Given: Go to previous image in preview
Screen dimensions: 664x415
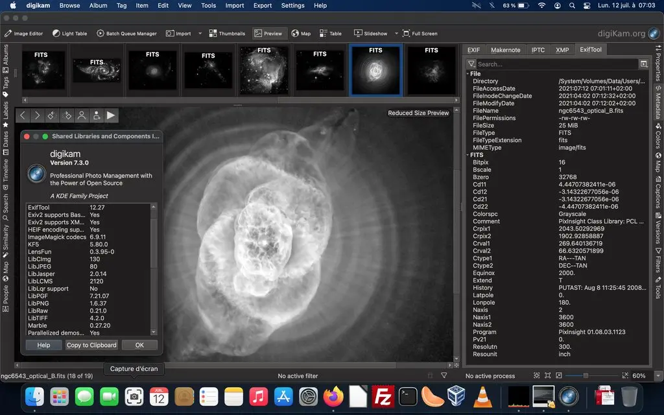Looking at the screenshot, I should pyautogui.click(x=23, y=115).
